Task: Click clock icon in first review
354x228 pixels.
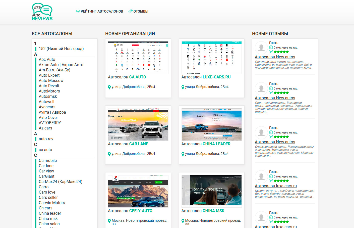Action: pyautogui.click(x=271, y=48)
